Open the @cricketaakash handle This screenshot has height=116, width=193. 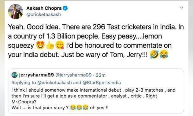(x=43, y=14)
